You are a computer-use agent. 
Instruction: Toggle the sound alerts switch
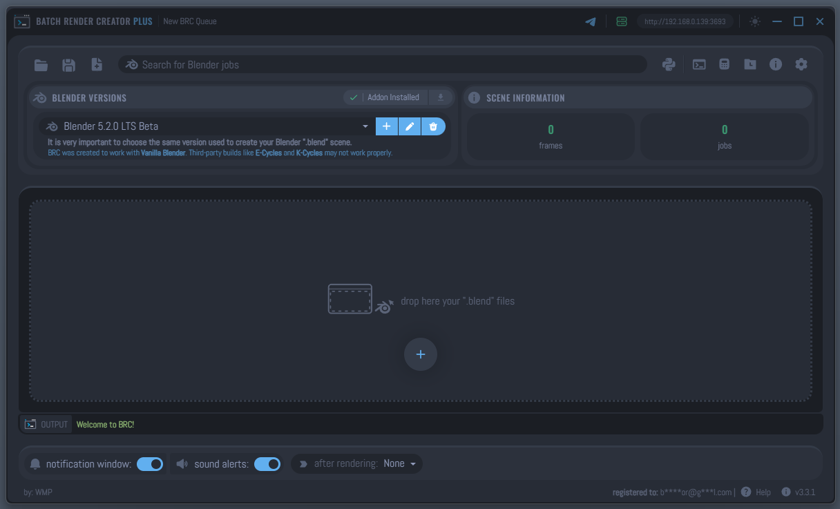267,464
